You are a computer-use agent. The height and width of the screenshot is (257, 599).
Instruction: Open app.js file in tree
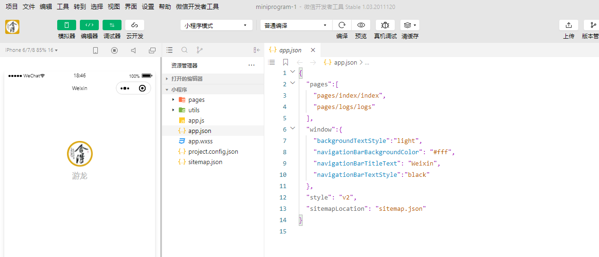[213, 120]
